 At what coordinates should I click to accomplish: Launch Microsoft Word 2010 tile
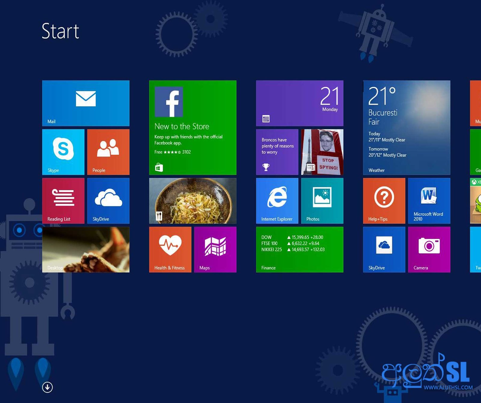[429, 201]
